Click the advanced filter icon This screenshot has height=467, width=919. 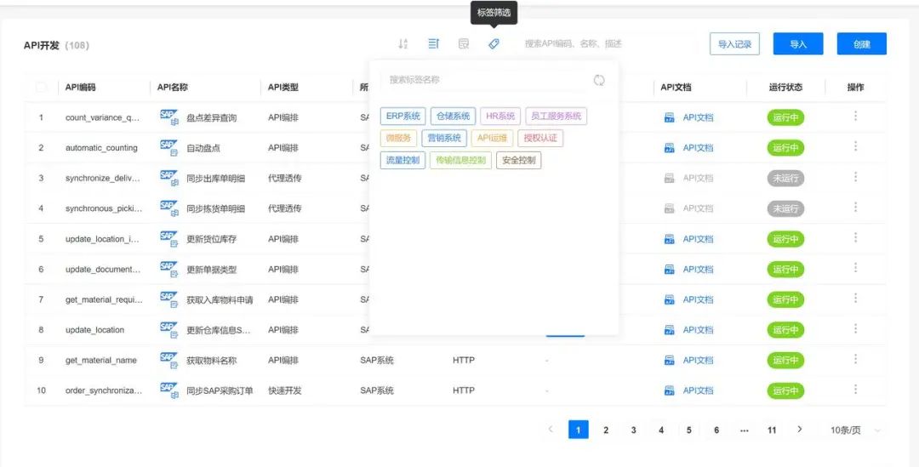[464, 44]
